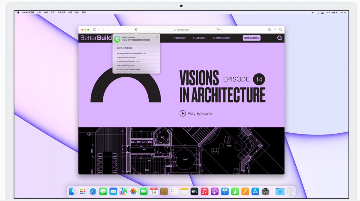The image size is (360, 201).
Task: Click the episode 14 badge
Action: pyautogui.click(x=259, y=79)
